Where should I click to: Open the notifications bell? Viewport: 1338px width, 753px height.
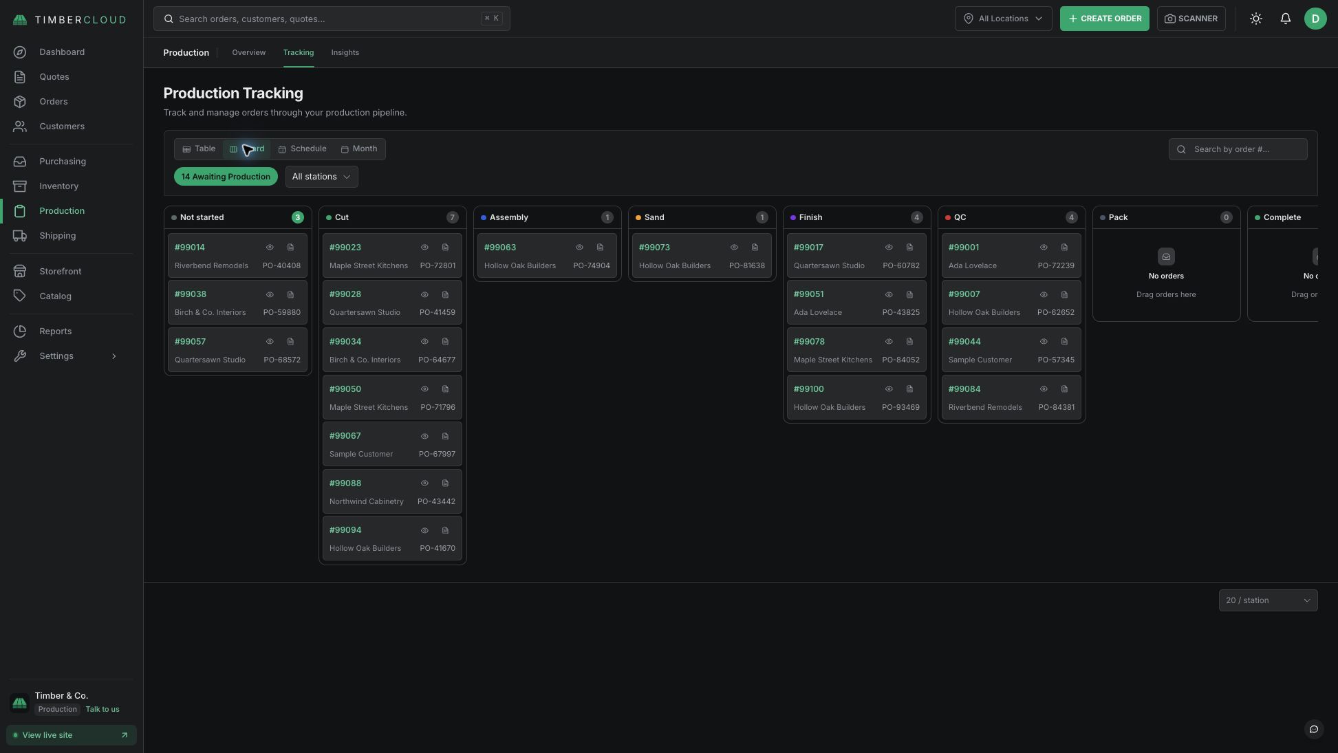tap(1286, 19)
